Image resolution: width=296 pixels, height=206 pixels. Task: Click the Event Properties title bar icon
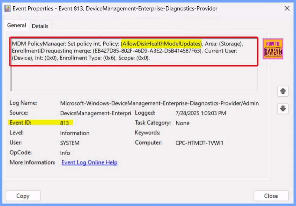7,8
